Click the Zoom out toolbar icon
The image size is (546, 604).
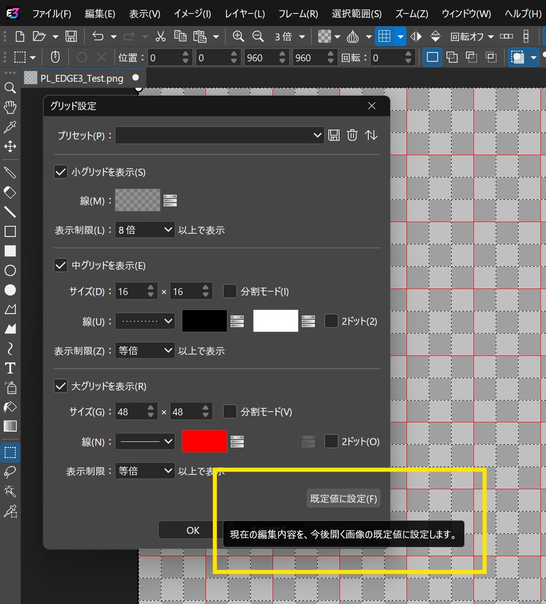point(258,36)
